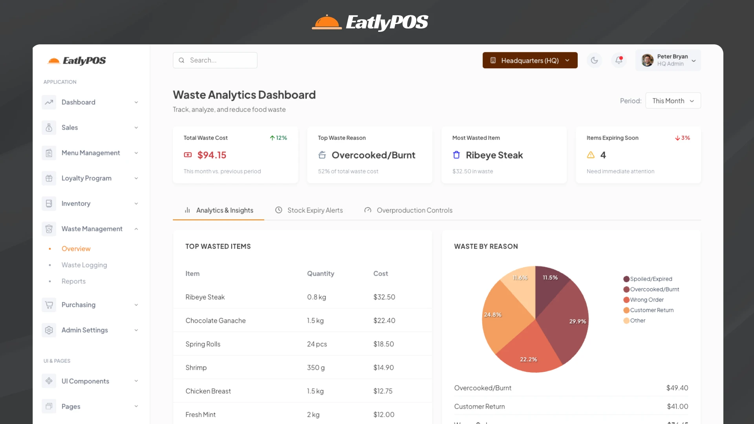Expand the Loyalty Program chevron
Screen dimensions: 754x424
(x=136, y=178)
